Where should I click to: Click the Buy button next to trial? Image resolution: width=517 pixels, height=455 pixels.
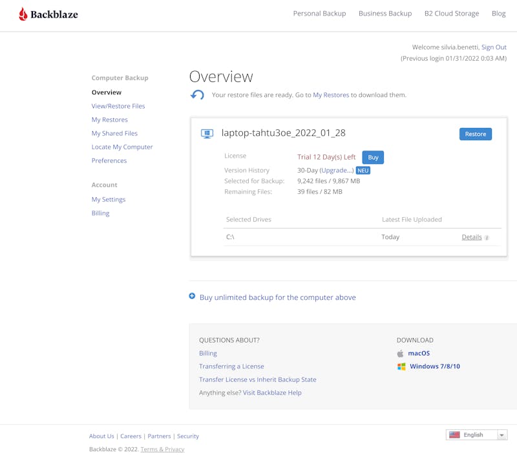(373, 157)
